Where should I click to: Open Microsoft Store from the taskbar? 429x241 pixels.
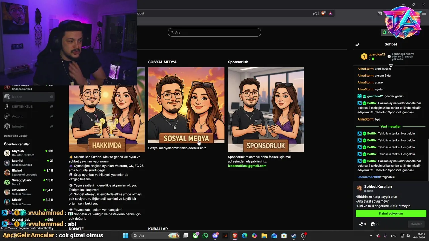284,236
